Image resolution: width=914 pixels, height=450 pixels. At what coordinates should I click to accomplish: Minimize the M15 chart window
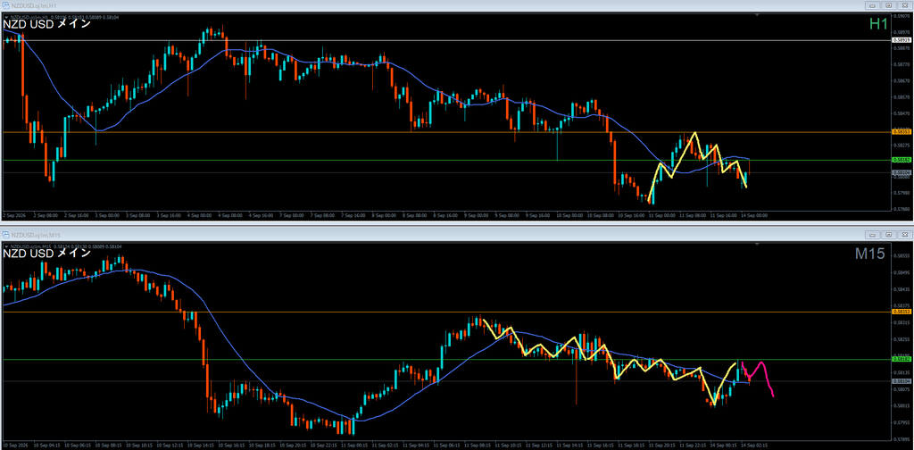tap(873, 234)
